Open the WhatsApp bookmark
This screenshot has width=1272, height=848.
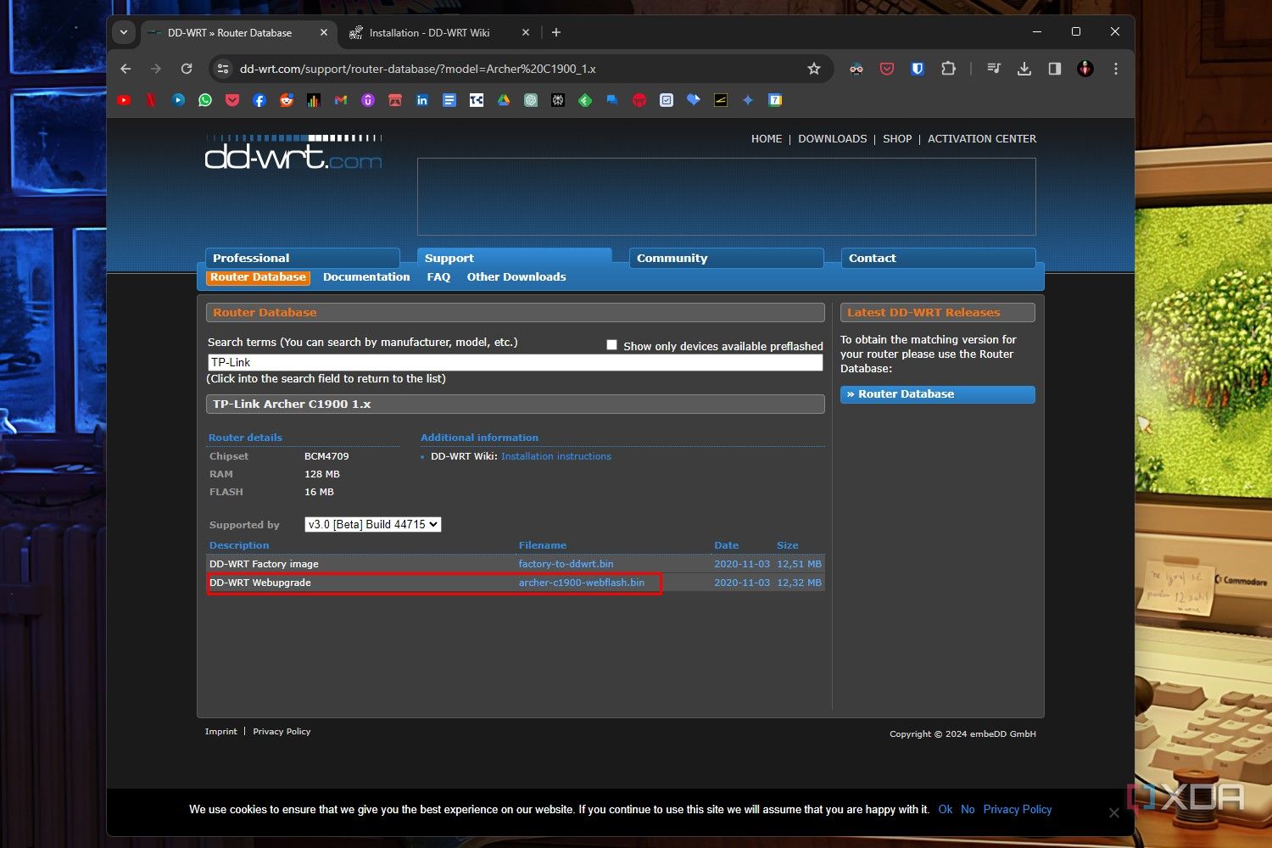(205, 100)
